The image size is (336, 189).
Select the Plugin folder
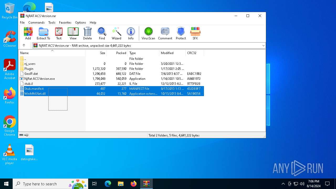pyautogui.click(x=112, y=69)
